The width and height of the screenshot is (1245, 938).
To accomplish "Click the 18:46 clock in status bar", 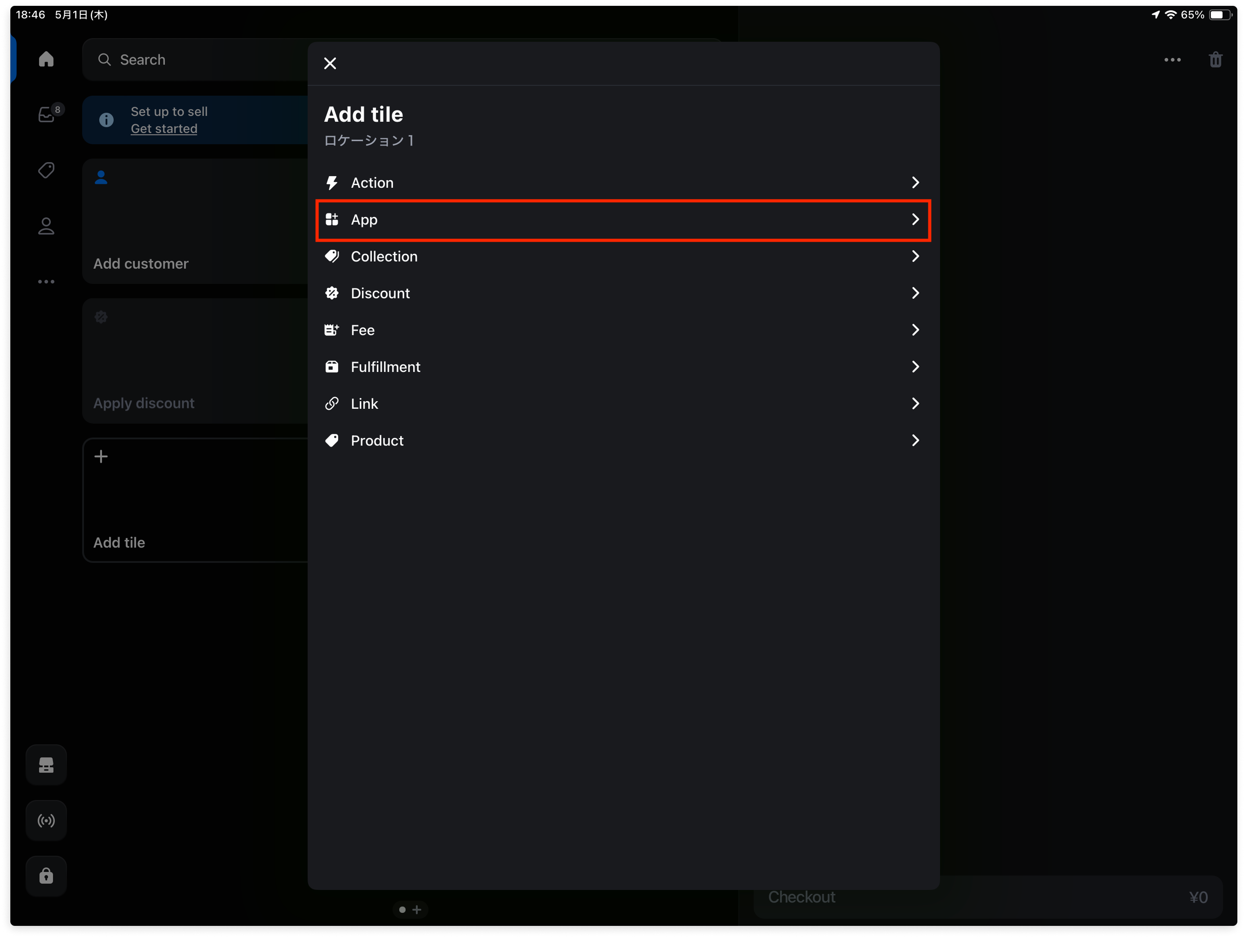I will click(31, 15).
